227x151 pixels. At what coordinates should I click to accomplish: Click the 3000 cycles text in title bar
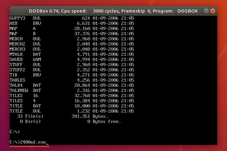coord(106,11)
